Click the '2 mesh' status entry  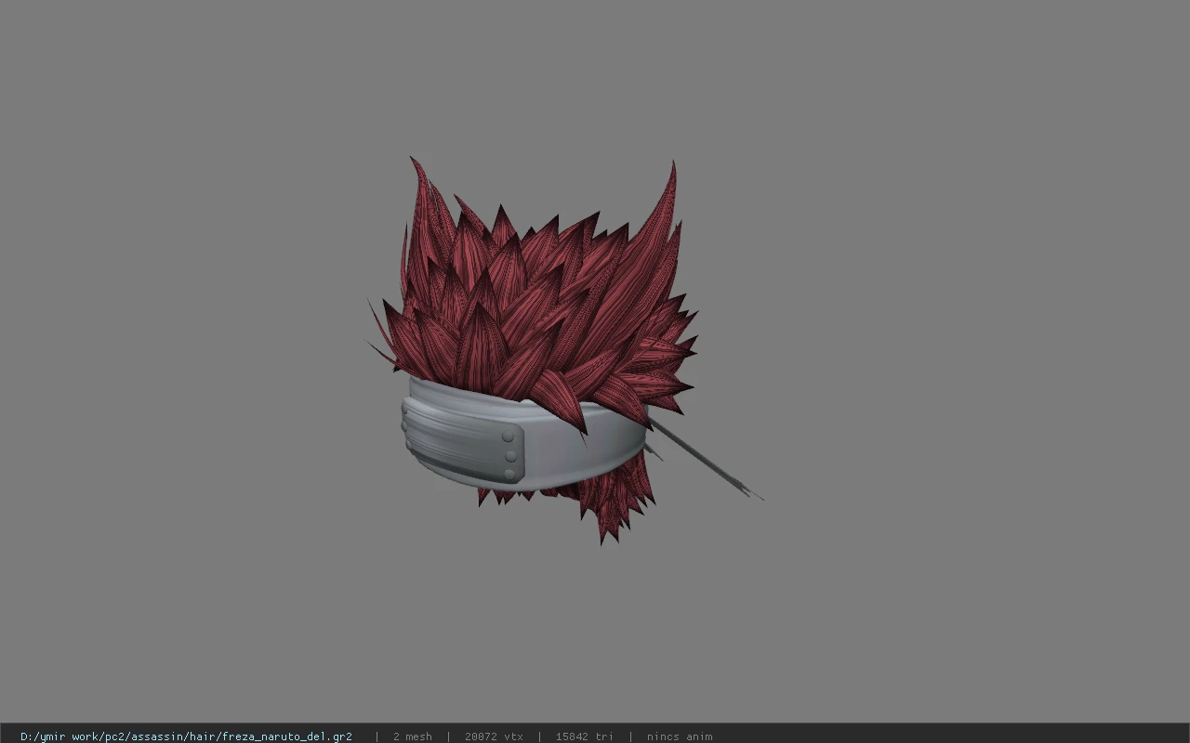(x=412, y=736)
